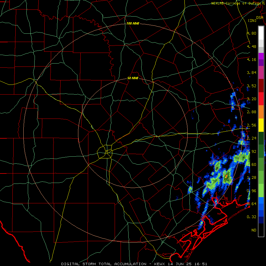The height and width of the screenshot is (266, 266).
Task: Click the DSA product label
Action: click(260, 18)
